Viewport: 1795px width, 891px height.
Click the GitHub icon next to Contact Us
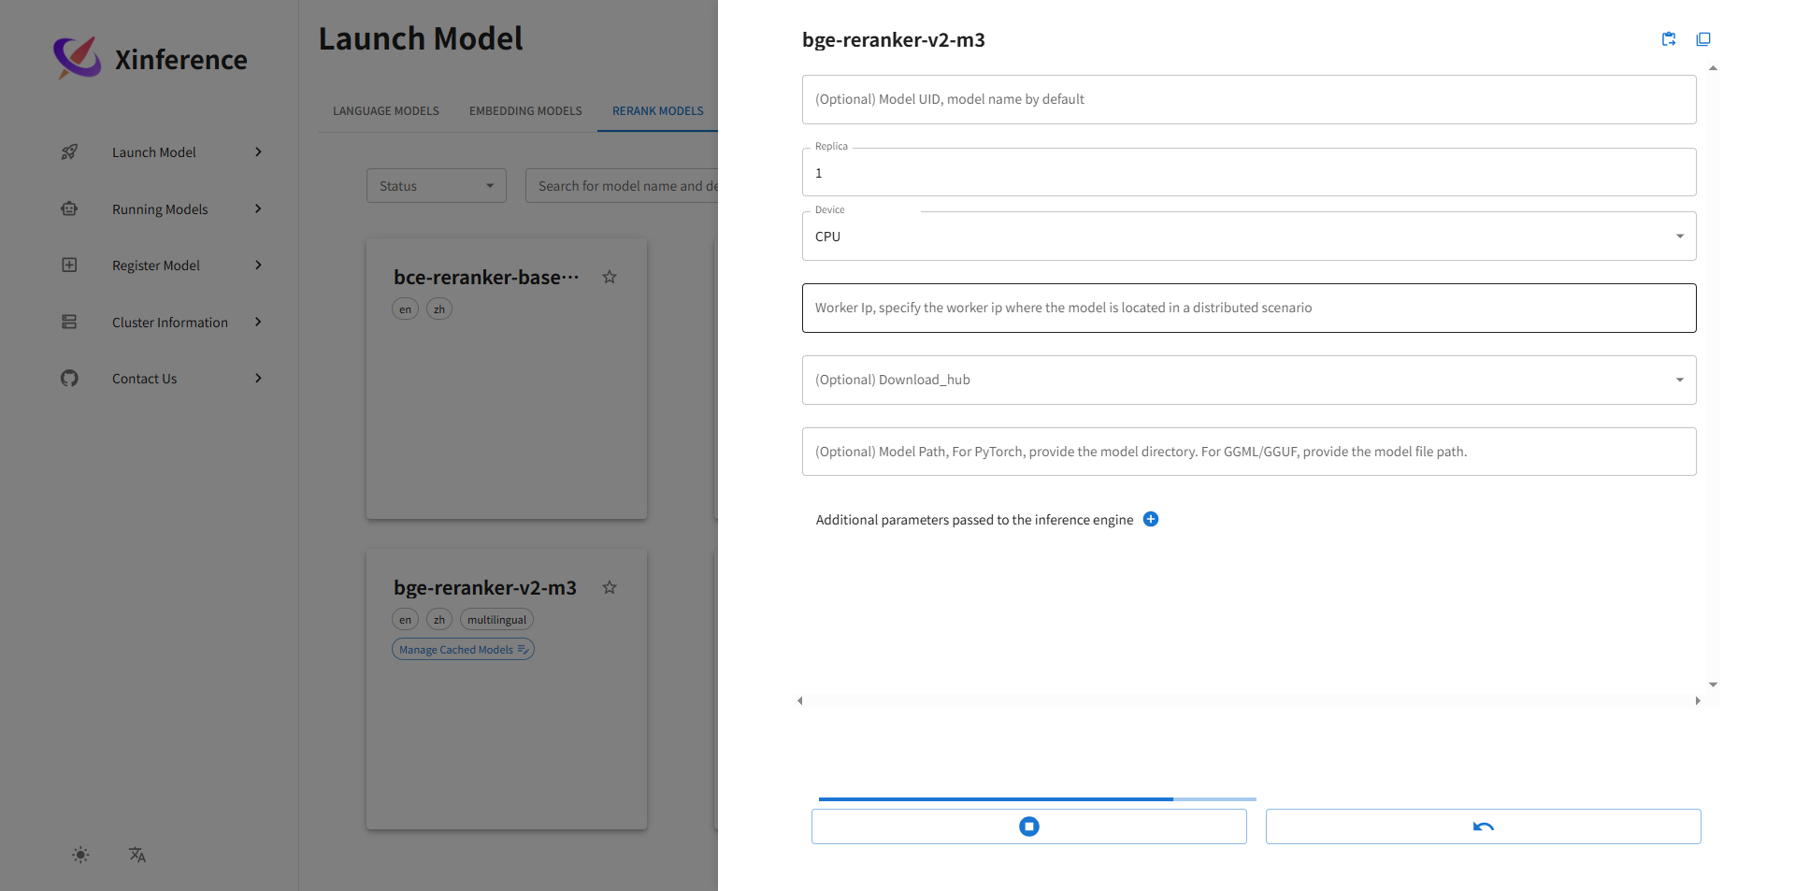coord(69,379)
